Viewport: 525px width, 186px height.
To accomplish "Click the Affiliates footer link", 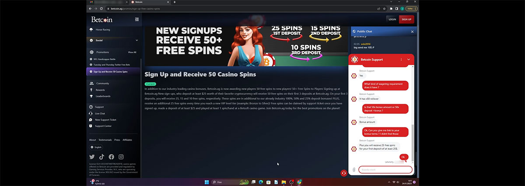I will click(x=127, y=140).
